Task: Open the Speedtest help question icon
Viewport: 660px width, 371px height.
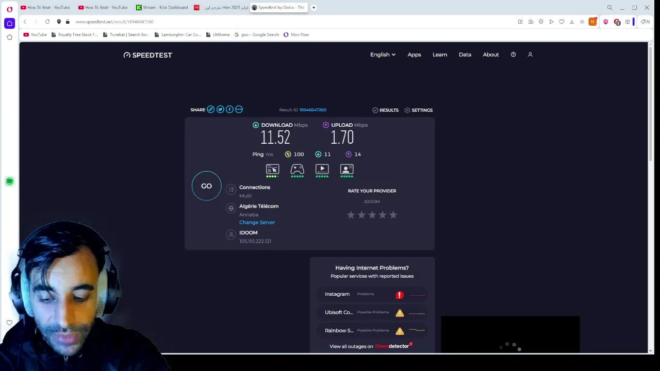Action: coord(513,55)
